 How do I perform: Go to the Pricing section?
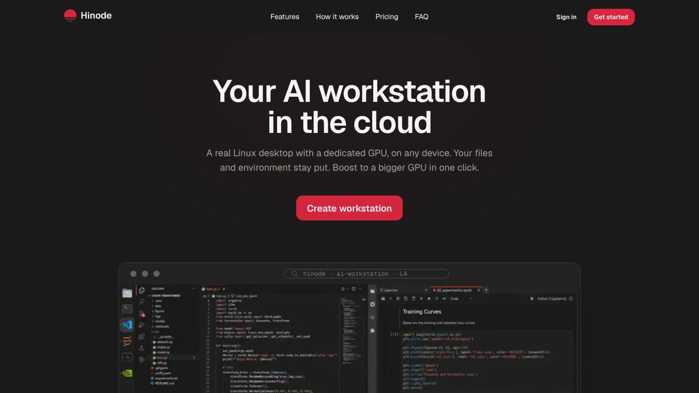tap(387, 17)
